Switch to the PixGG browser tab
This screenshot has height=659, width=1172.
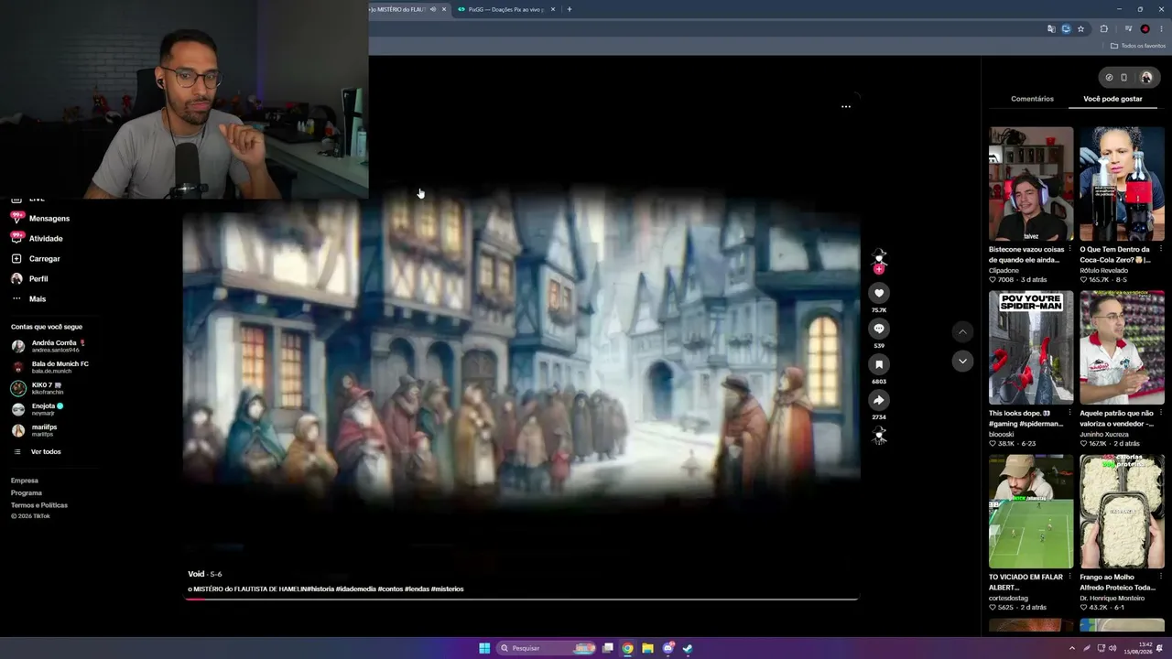(x=506, y=9)
